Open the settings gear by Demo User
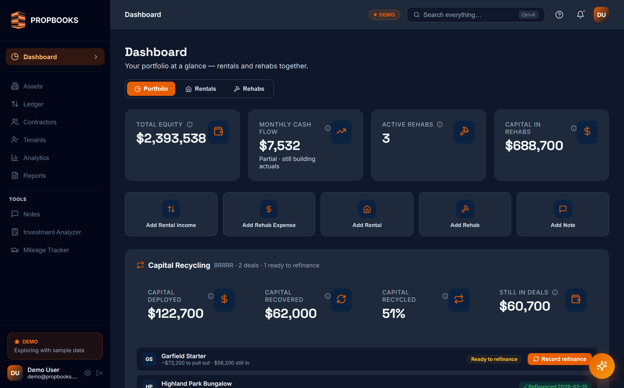Viewport: 624px width, 388px height. pos(88,373)
